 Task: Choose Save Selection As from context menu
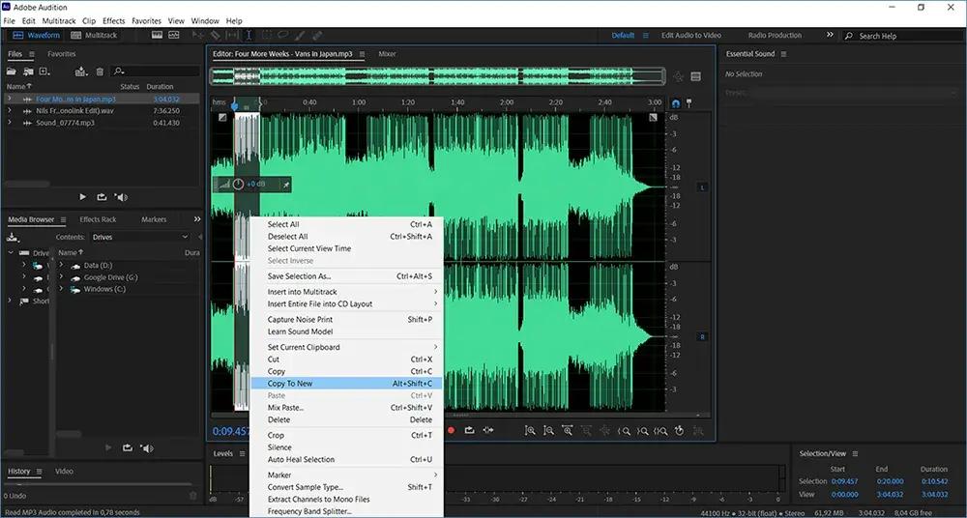[x=346, y=276]
